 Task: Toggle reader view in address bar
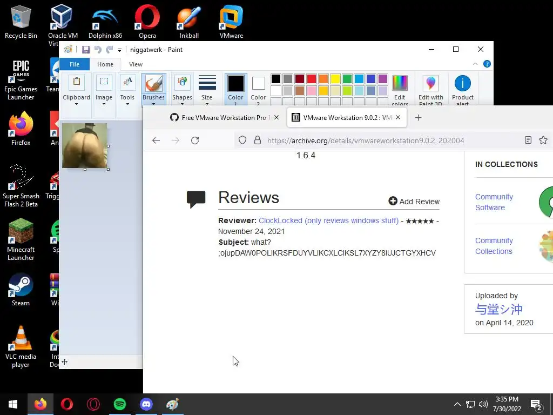pos(528,140)
